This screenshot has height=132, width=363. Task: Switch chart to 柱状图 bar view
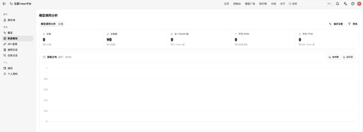click(x=334, y=57)
